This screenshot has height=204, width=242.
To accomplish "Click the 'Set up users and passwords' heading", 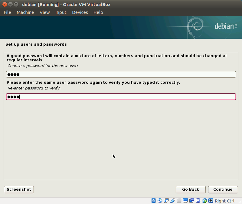I will pos(36,44).
